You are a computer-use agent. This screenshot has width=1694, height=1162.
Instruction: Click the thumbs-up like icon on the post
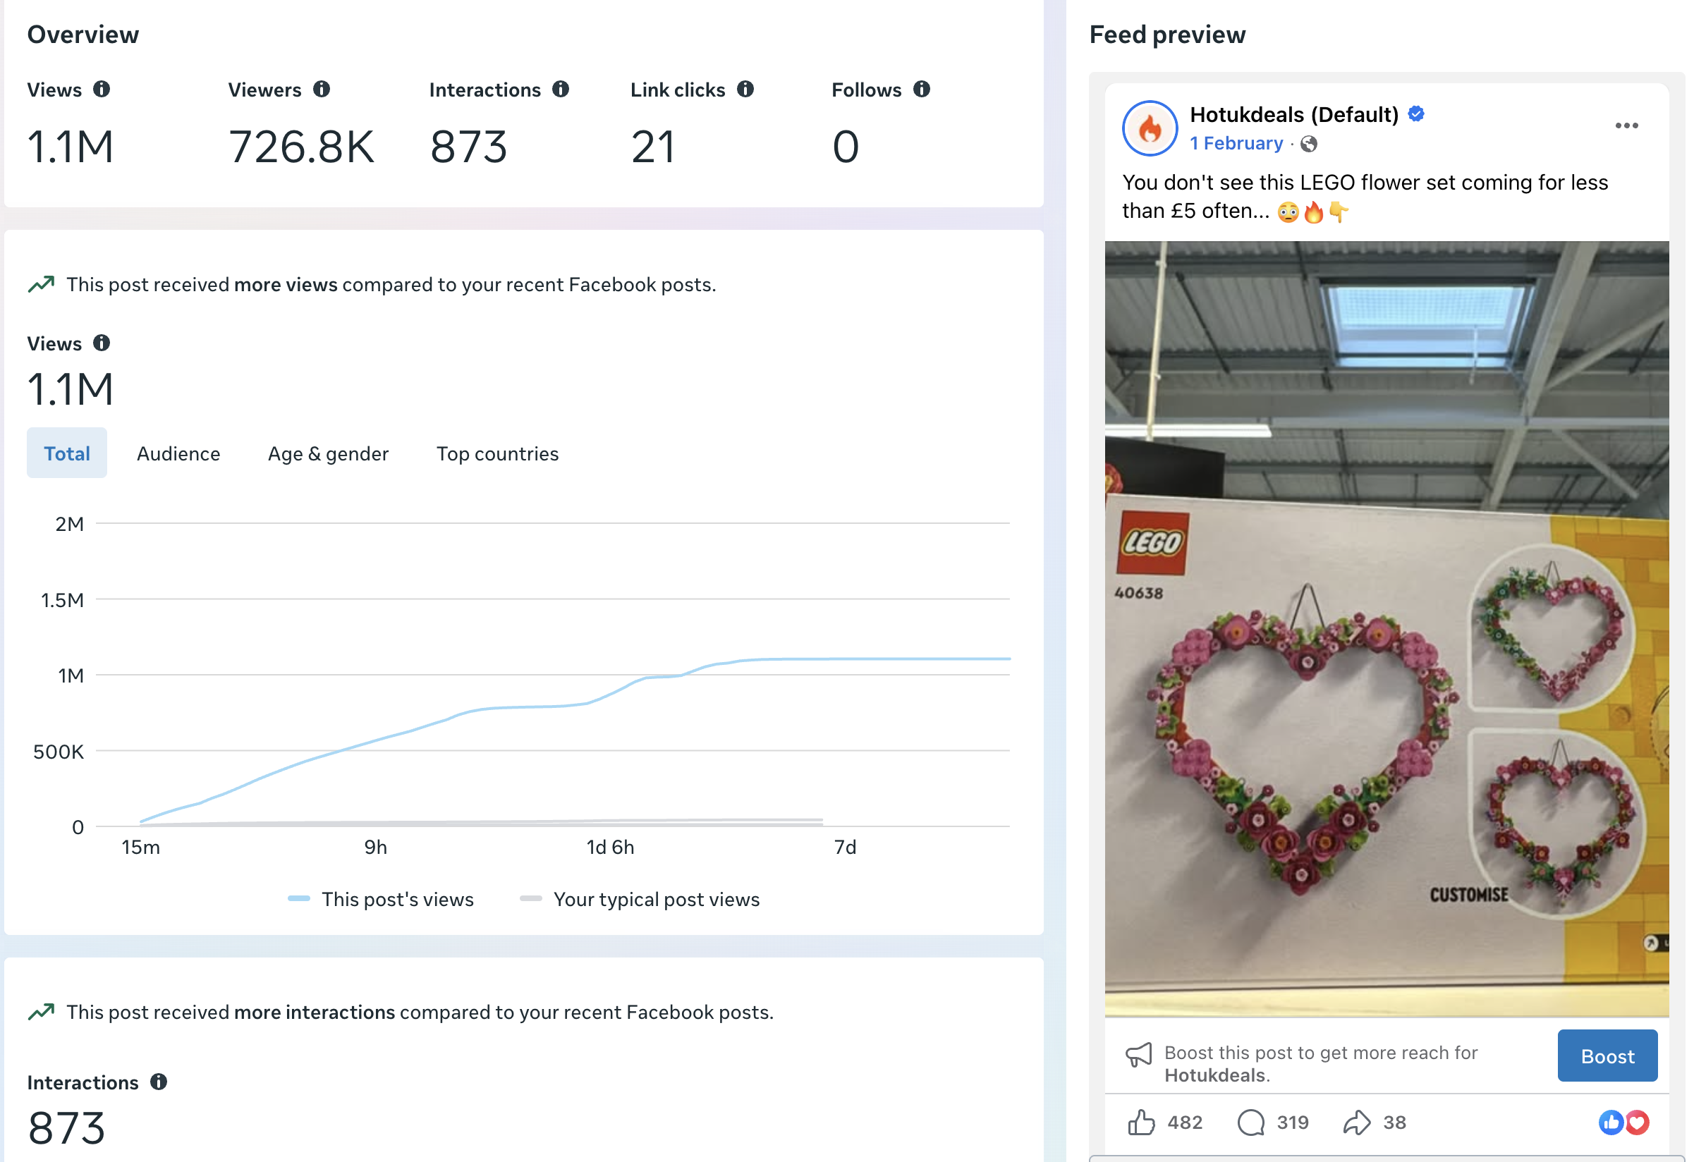[1141, 1123]
